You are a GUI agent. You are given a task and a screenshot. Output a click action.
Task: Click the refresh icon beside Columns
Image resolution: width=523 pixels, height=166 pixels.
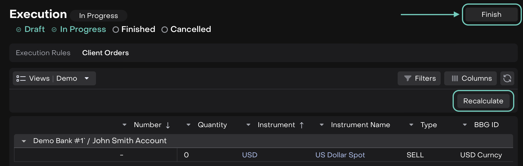pos(507,78)
